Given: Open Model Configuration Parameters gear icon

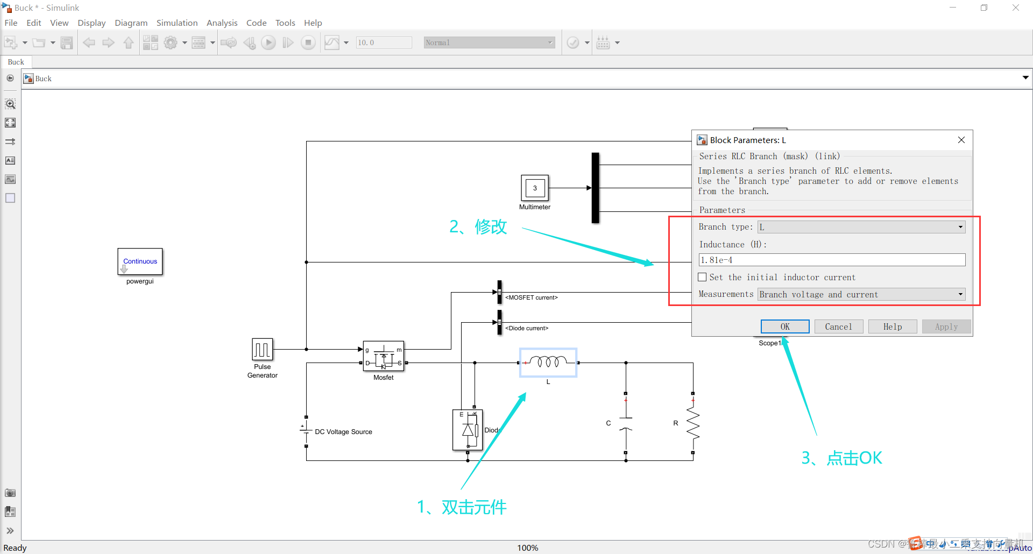Looking at the screenshot, I should (x=171, y=42).
